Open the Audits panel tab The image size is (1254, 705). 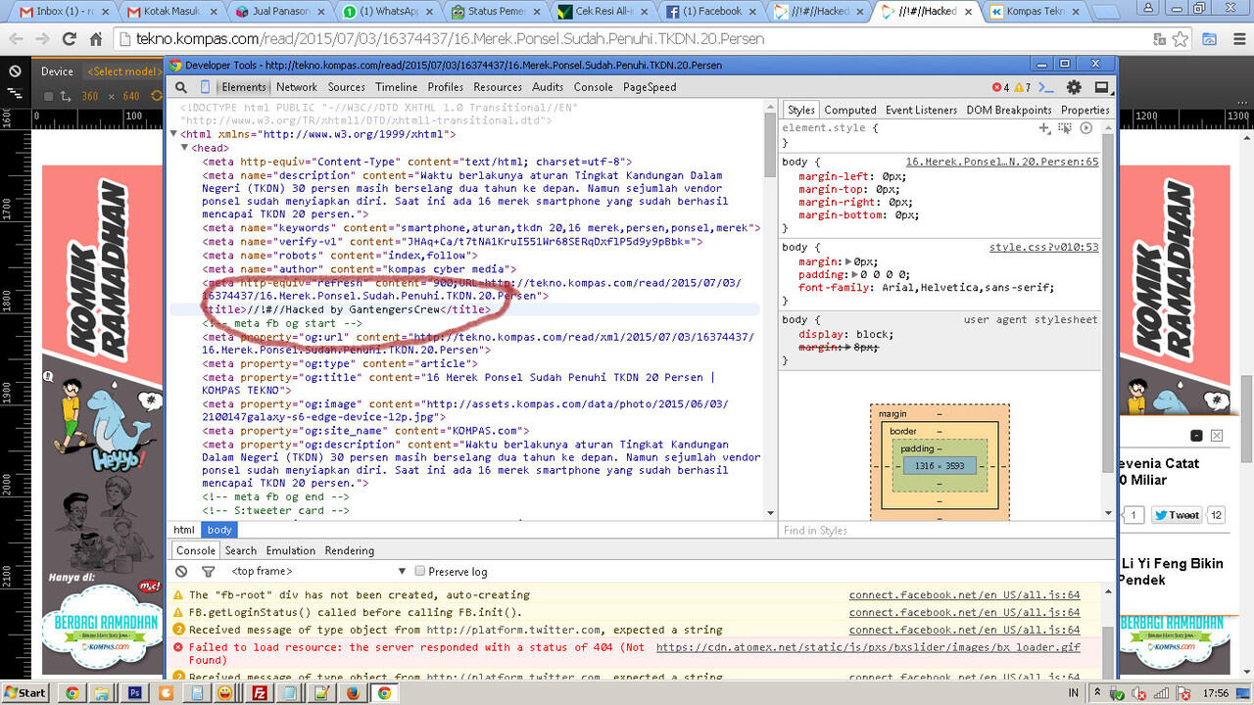(x=548, y=87)
